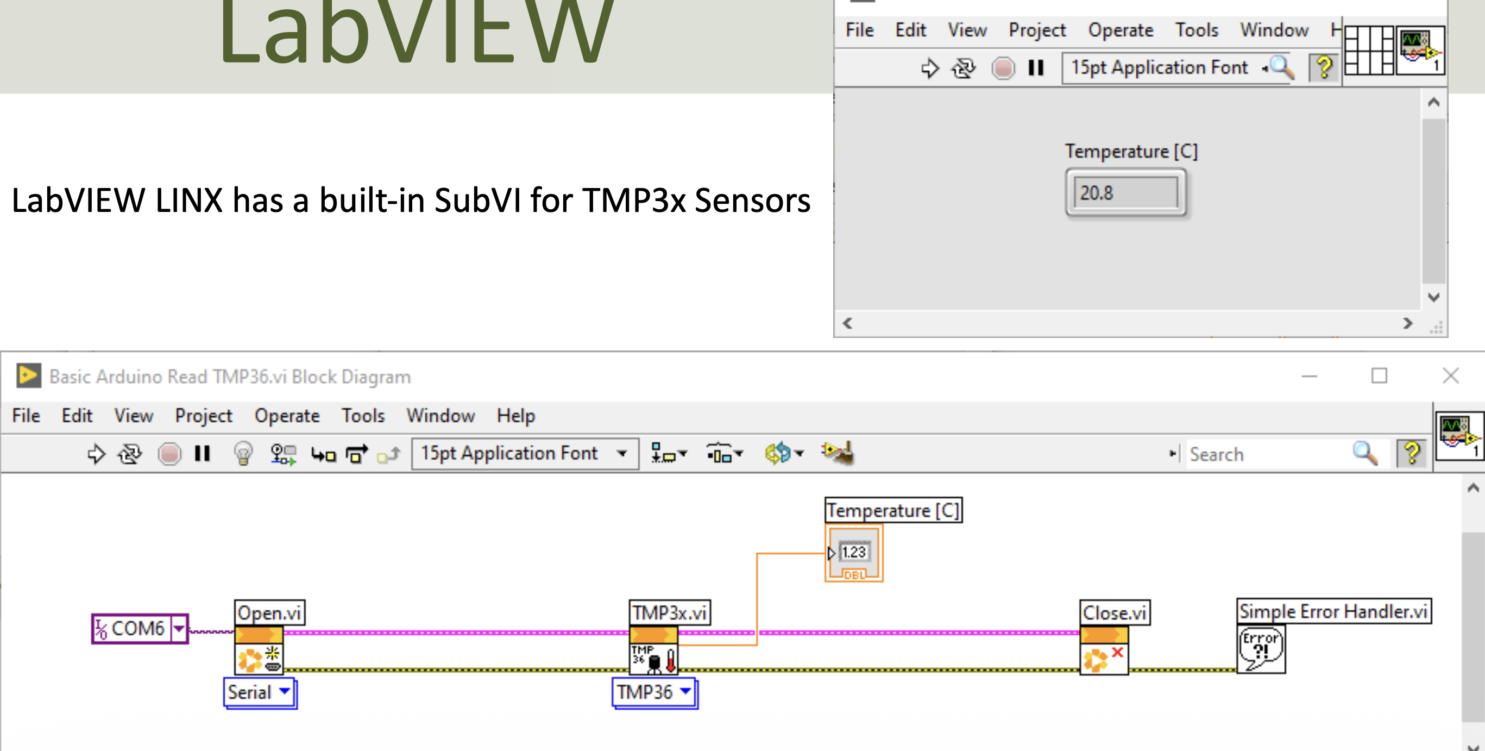Select the Temperature [C] DBL indicator terminal
The width and height of the screenshot is (1485, 751).
click(x=854, y=553)
